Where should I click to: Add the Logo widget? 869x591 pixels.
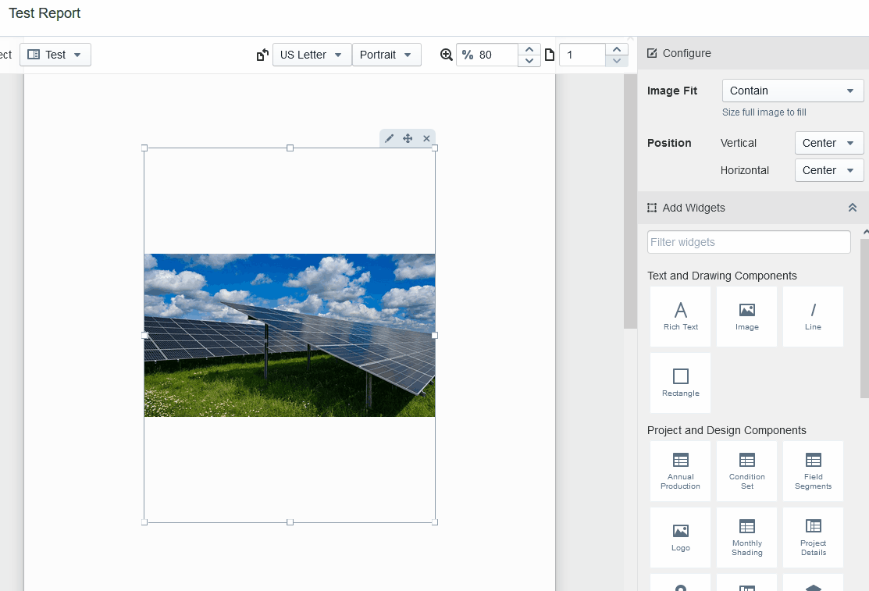(x=680, y=537)
